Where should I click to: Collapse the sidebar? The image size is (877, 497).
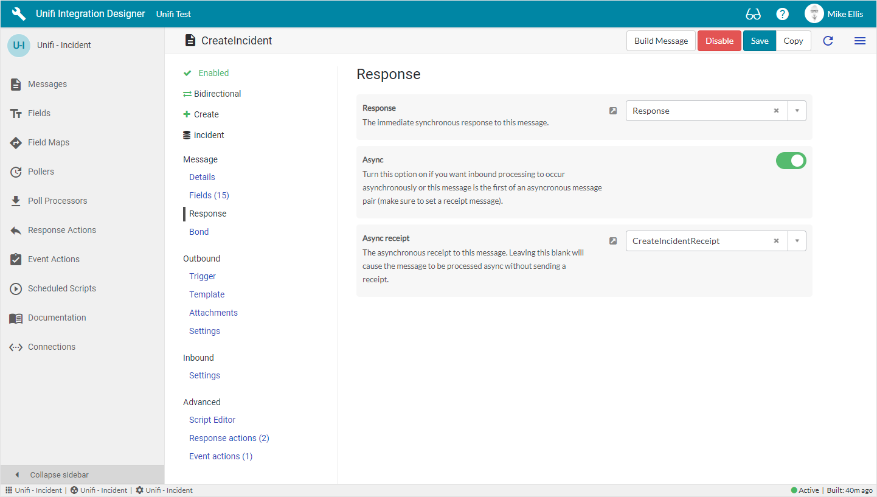(59, 474)
